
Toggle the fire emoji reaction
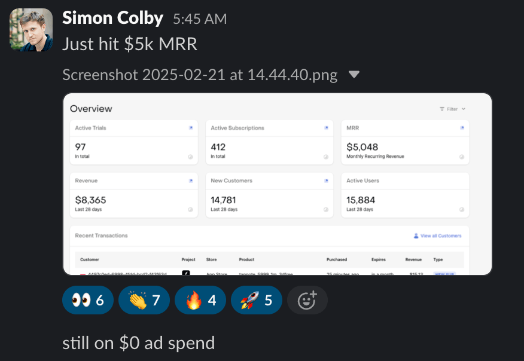[200, 300]
